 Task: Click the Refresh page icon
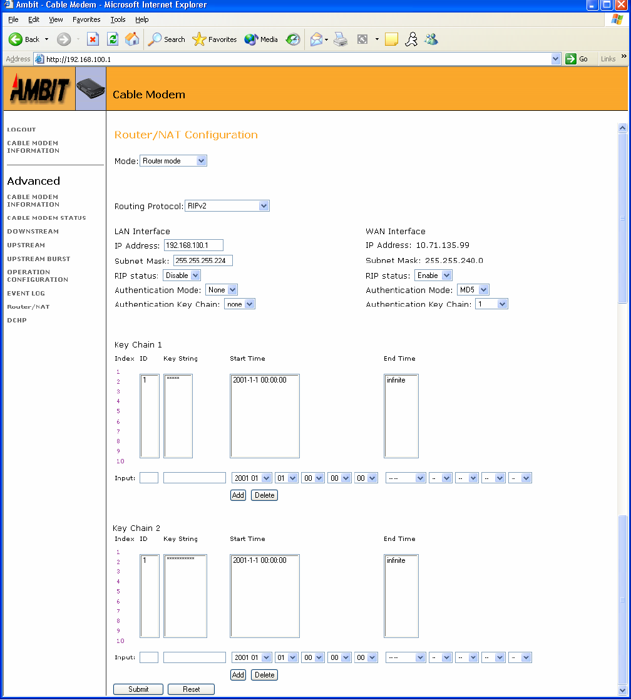(113, 39)
